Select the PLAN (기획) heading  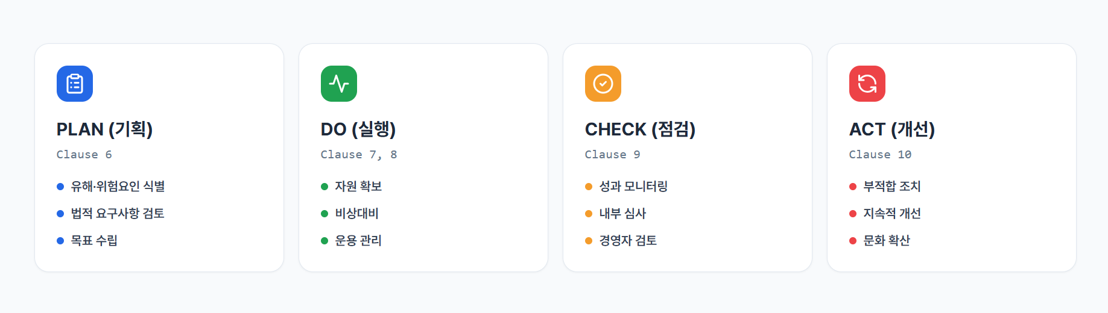point(104,129)
